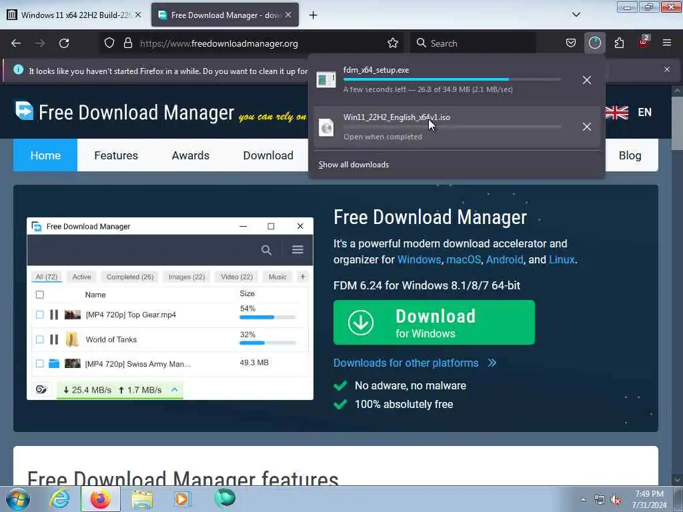Show hidden tray icons arrow
The height and width of the screenshot is (512, 683).
click(583, 499)
